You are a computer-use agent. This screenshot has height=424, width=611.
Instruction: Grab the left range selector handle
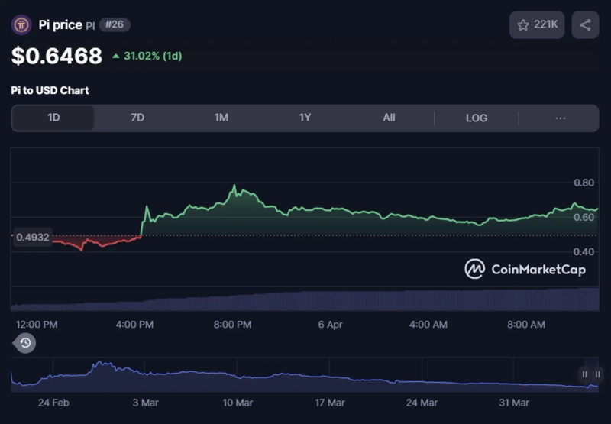[584, 374]
